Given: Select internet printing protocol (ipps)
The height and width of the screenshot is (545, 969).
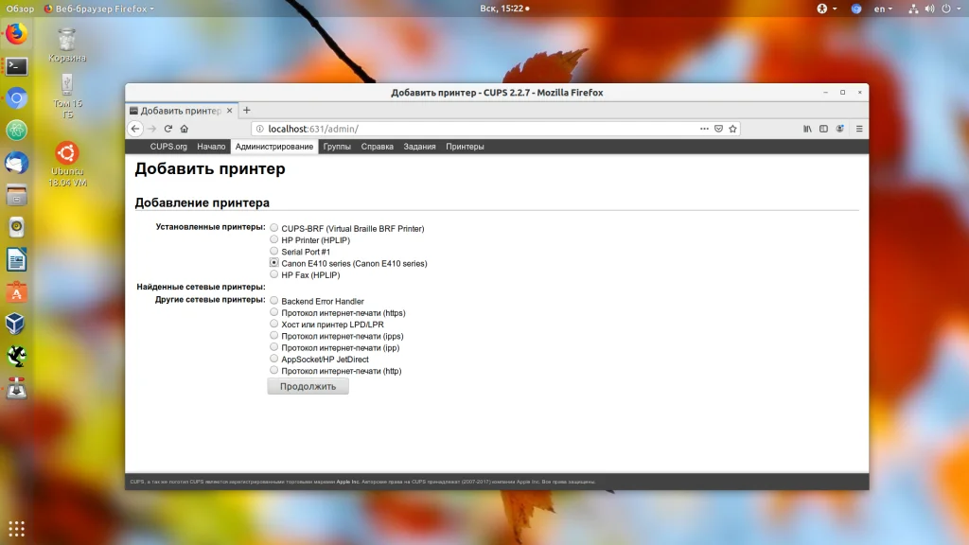Looking at the screenshot, I should click(273, 336).
